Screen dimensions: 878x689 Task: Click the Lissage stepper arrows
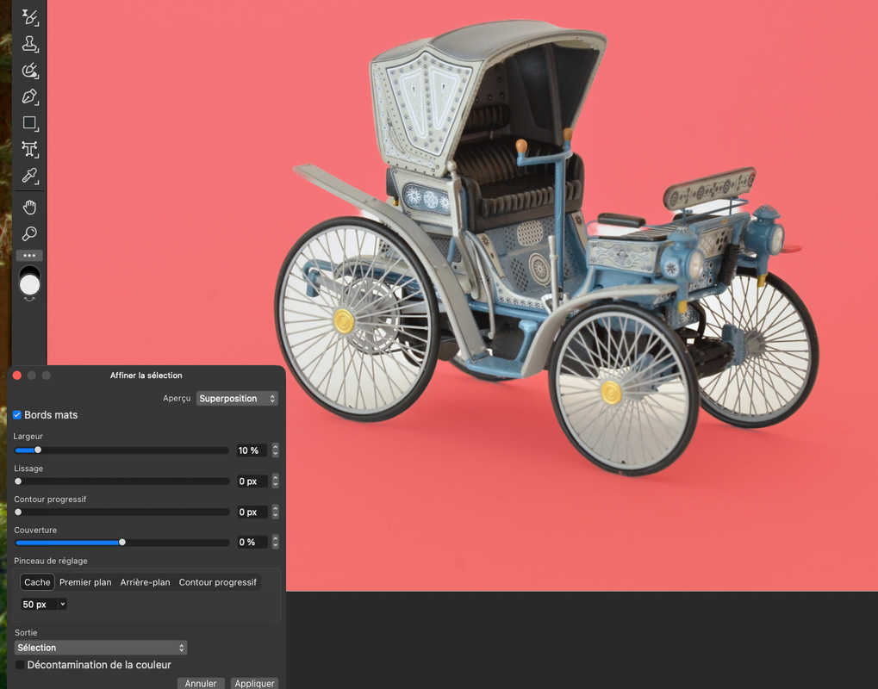click(275, 481)
